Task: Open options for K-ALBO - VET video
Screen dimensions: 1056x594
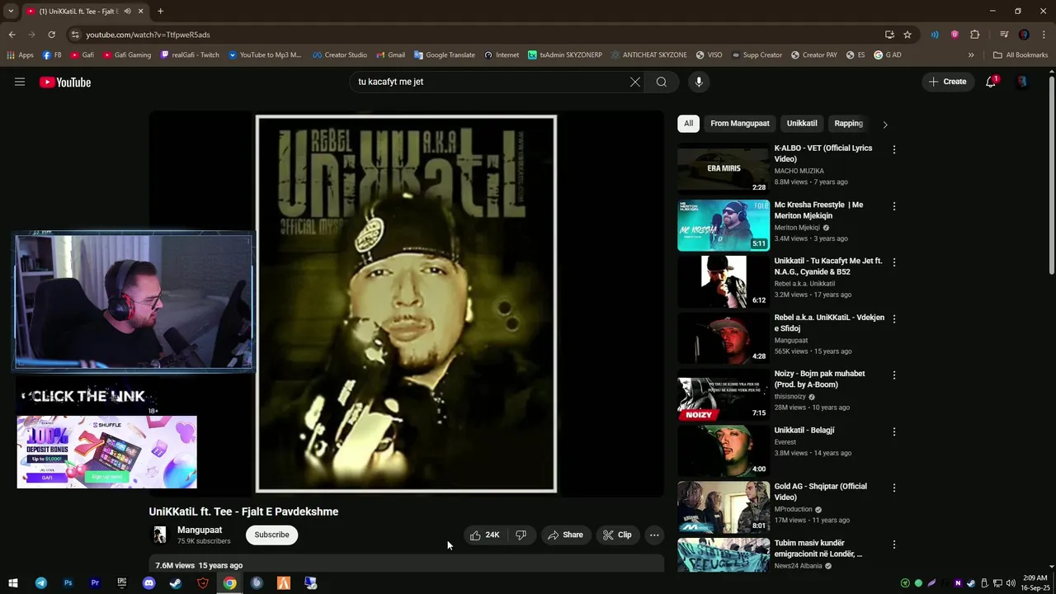Action: pyautogui.click(x=893, y=149)
